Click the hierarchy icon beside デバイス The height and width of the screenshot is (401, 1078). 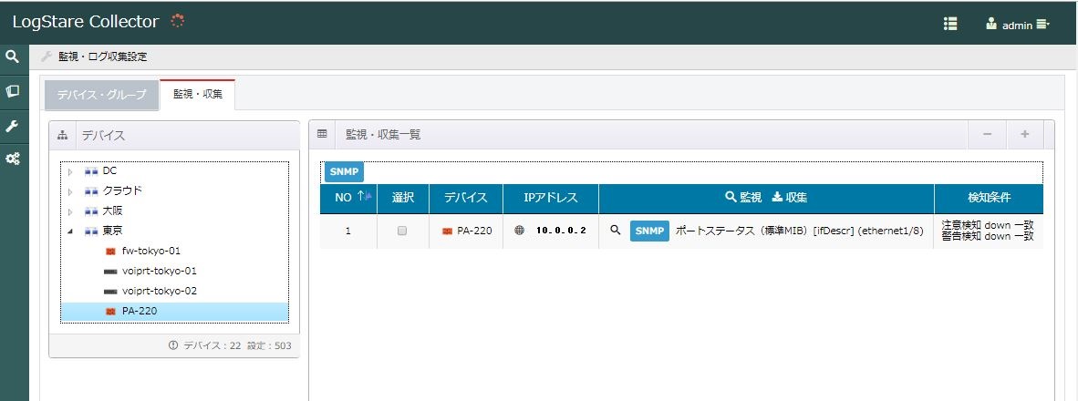point(63,135)
